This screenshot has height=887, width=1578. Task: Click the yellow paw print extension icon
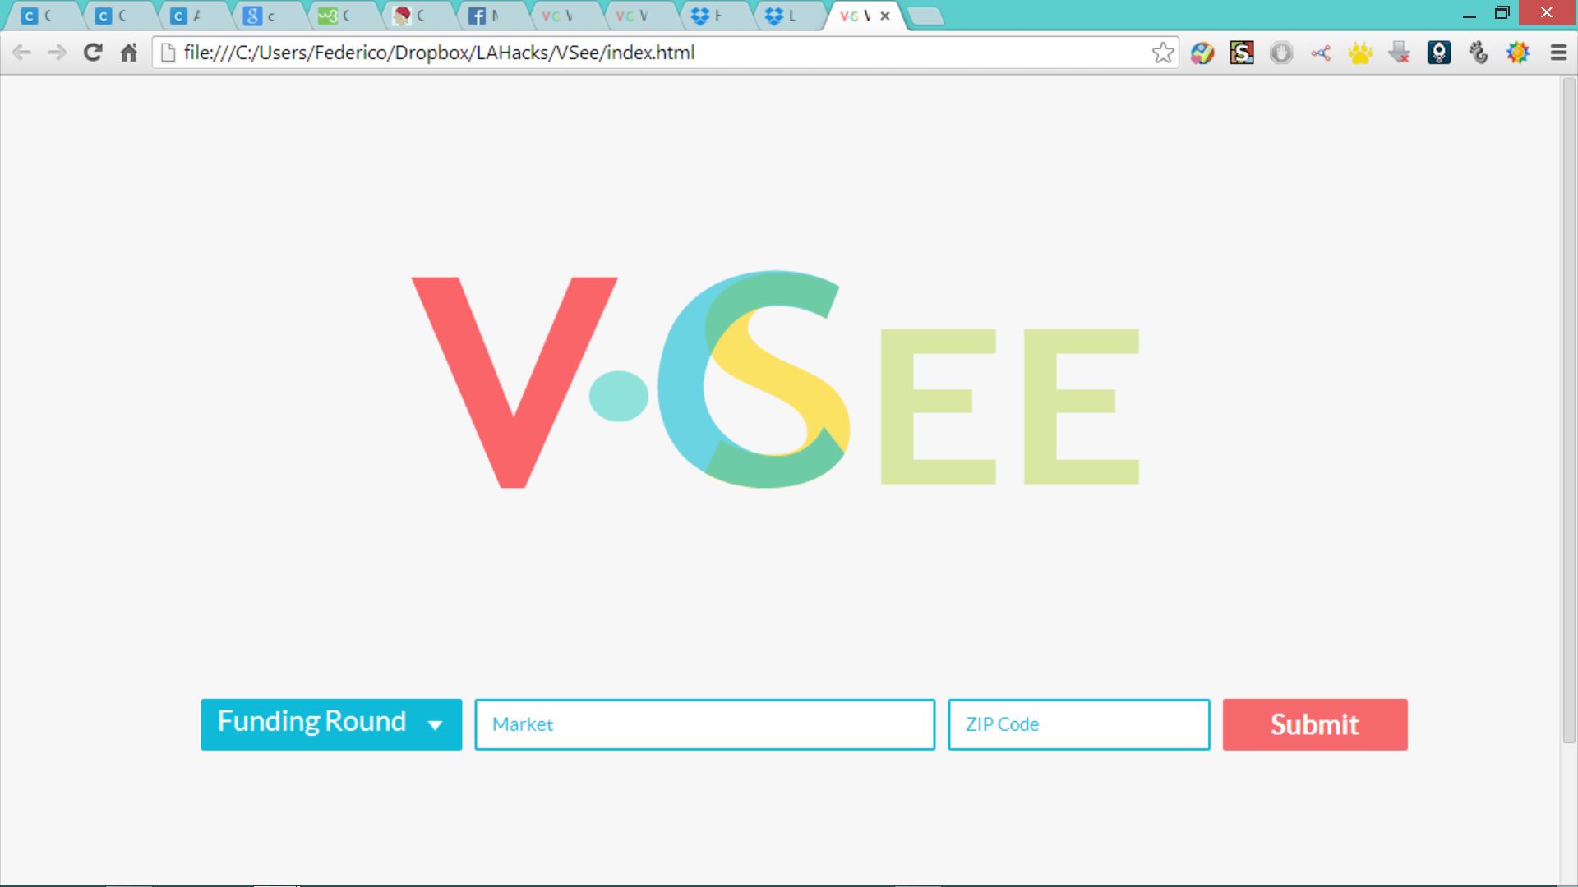1360,53
